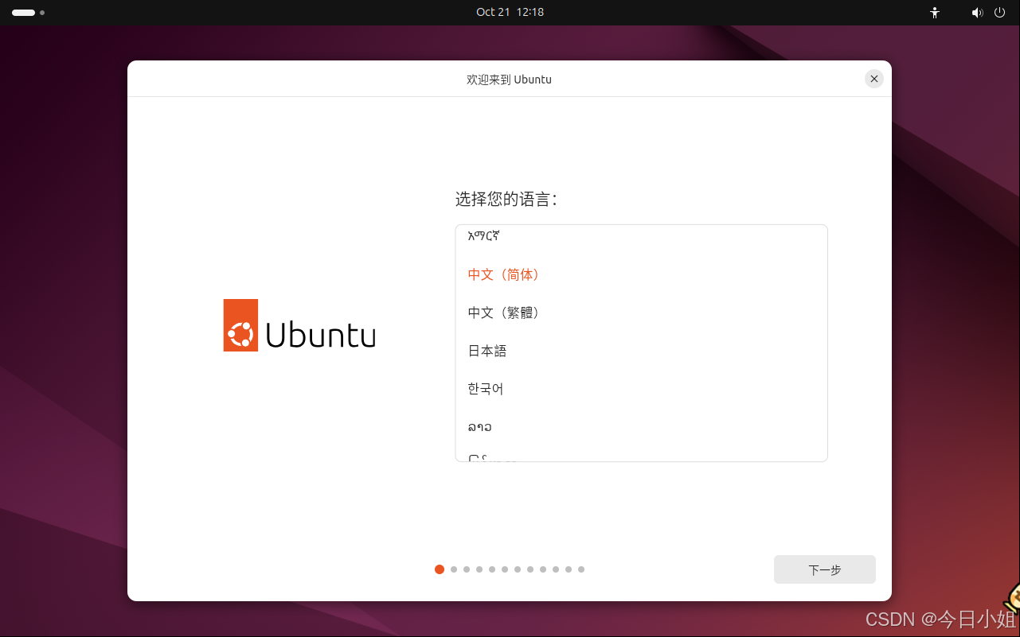Close the 欢迎来到 Ubuntu dialog
Screen dimensions: 1020x637
click(x=873, y=79)
